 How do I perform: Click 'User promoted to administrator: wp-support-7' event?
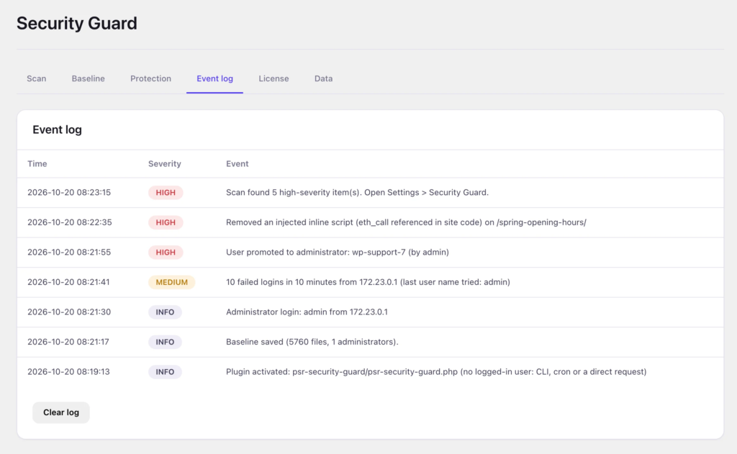pos(338,252)
